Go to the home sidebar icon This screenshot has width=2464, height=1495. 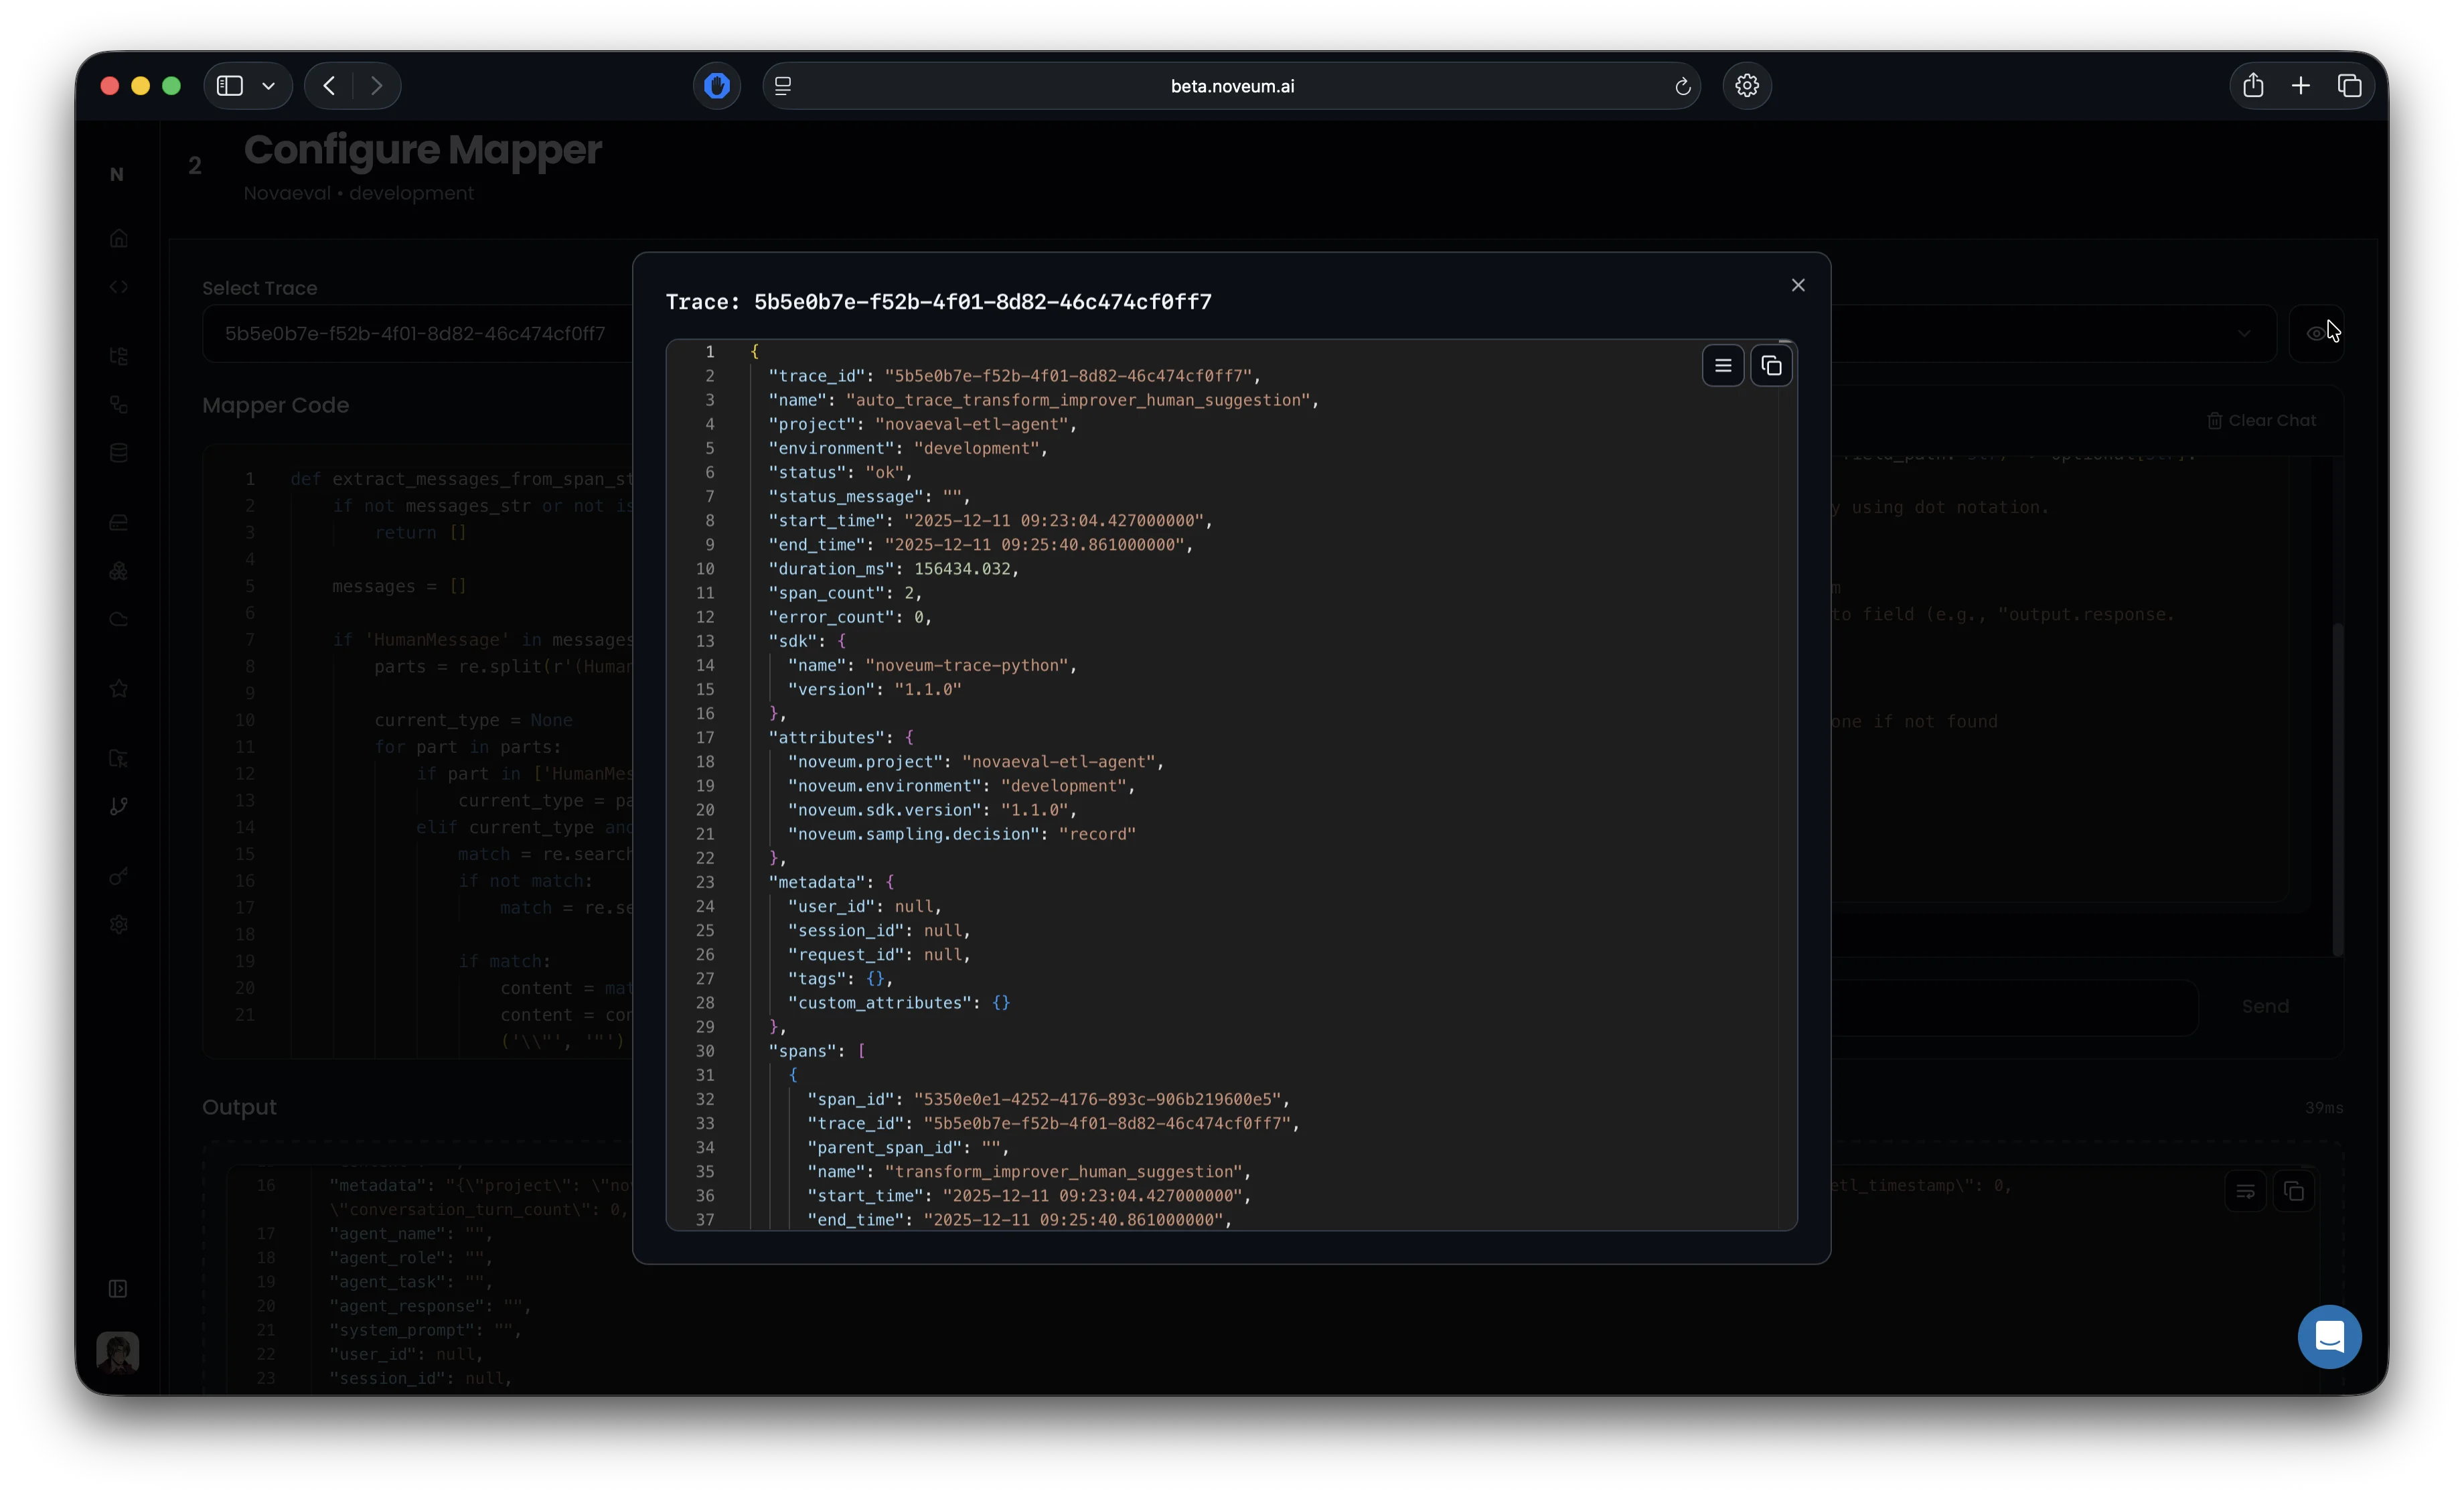[119, 239]
